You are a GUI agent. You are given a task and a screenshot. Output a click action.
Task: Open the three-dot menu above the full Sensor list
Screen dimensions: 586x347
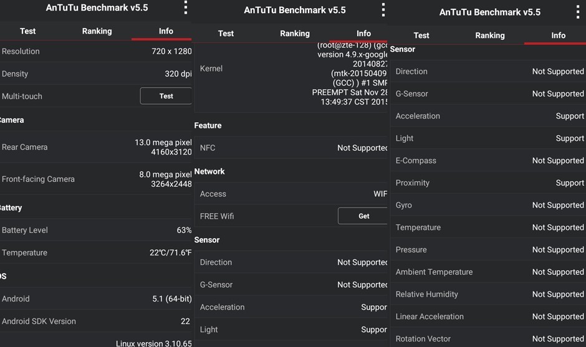pos(577,12)
